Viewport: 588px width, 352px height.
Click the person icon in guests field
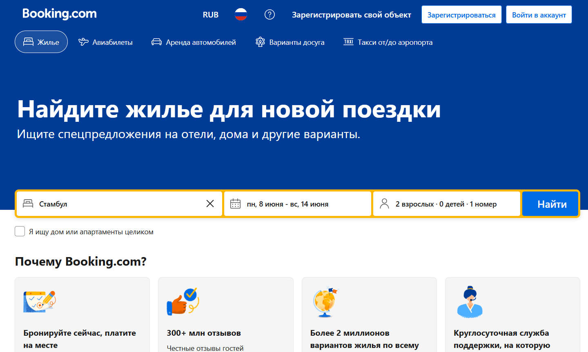point(384,204)
